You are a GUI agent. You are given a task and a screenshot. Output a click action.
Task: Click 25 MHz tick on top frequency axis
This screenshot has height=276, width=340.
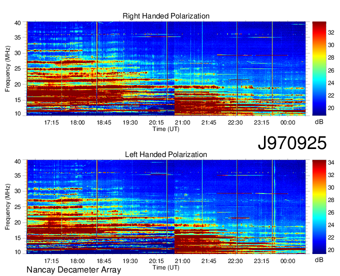coord(17,68)
